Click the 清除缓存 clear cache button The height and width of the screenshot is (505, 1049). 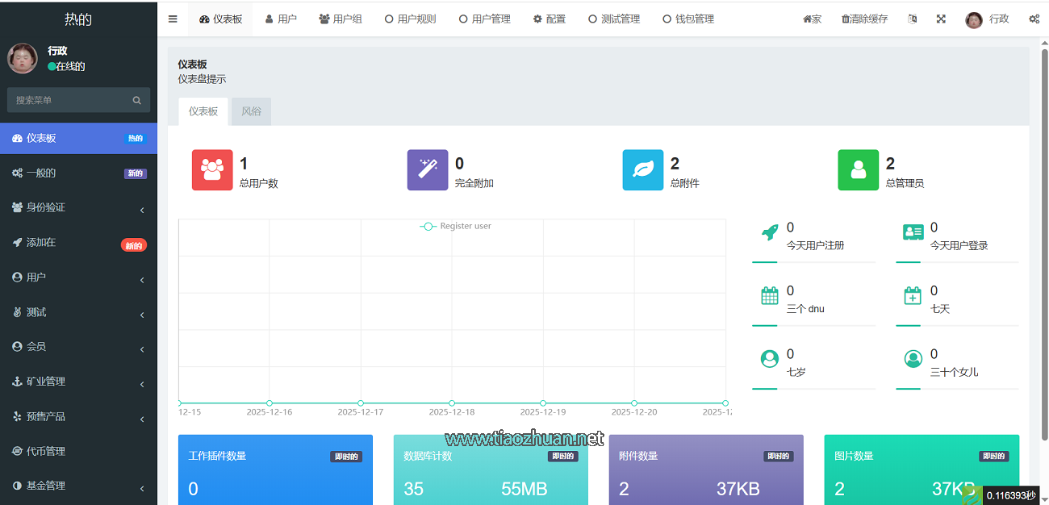864,19
